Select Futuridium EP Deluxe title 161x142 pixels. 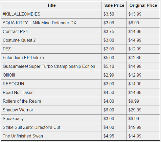pyautogui.click(x=23, y=58)
